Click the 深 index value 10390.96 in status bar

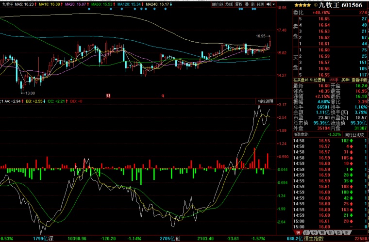77,239
